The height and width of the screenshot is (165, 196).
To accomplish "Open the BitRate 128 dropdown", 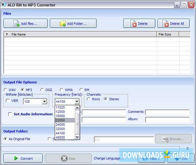I will point(45,102).
